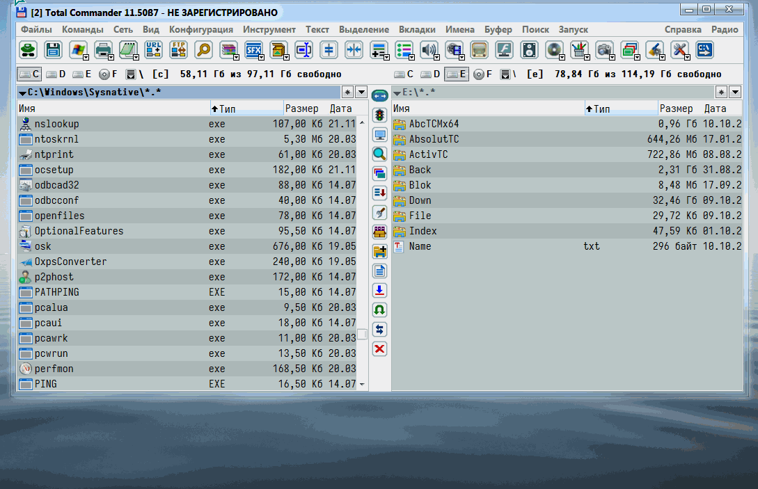
Task: Click the speaker audio toolbar icon
Action: point(429,49)
